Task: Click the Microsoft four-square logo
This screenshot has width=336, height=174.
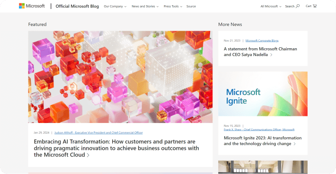Action: (x=22, y=6)
